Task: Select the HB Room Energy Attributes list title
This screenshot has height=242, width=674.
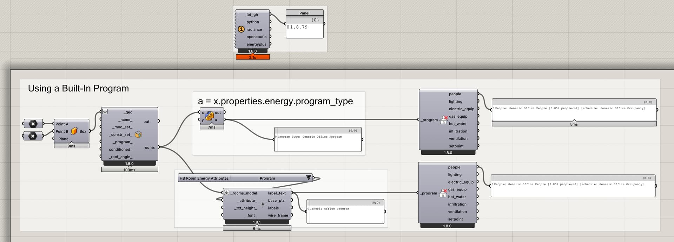Action: [204, 178]
